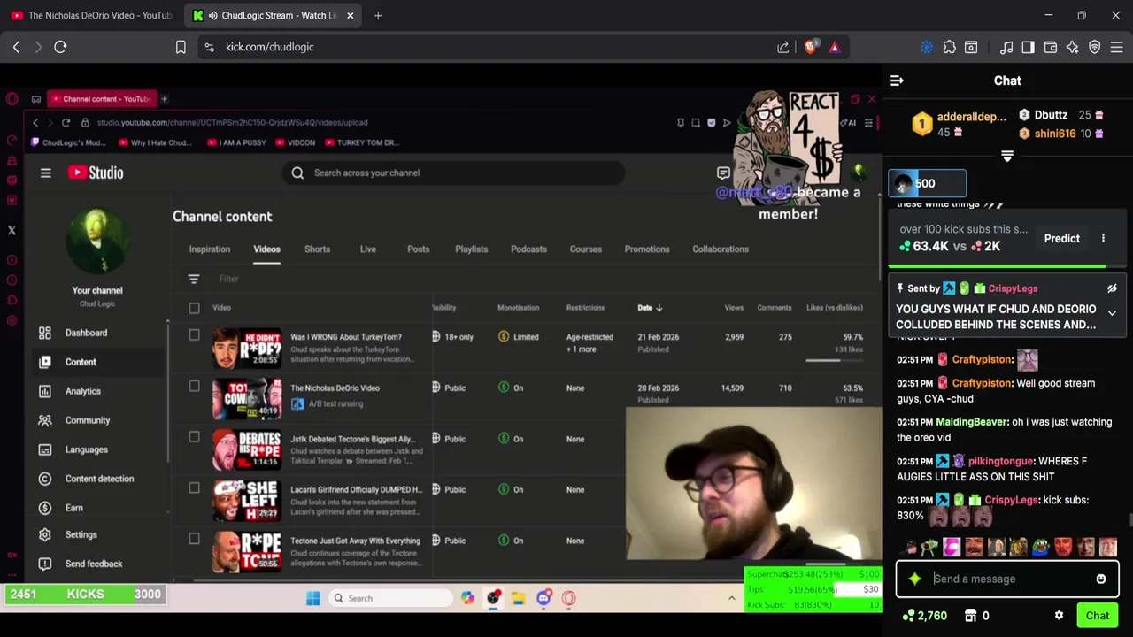Click the green prediction progress bar
The width and height of the screenshot is (1133, 637).
996,265
